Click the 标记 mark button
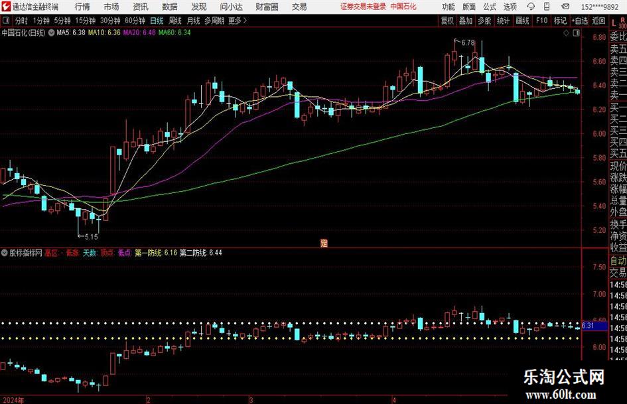 tap(560, 21)
